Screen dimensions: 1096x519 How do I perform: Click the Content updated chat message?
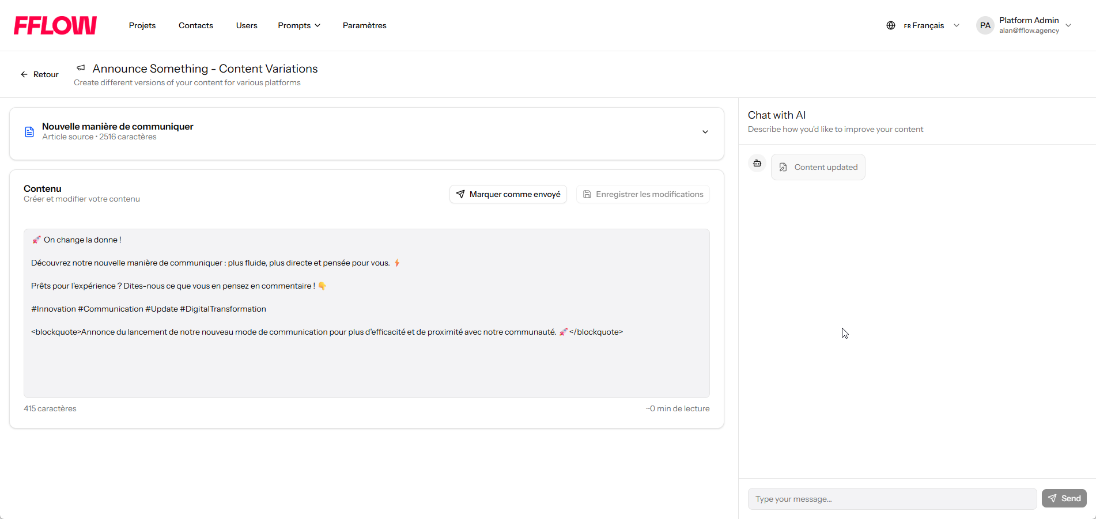[x=818, y=167]
